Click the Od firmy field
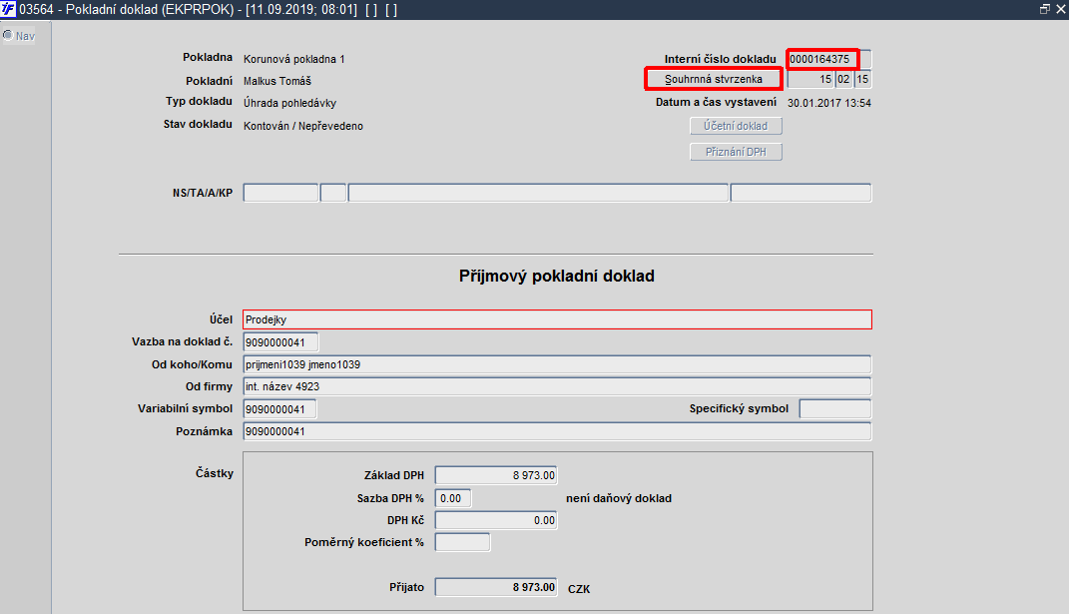1069x614 pixels. click(557, 386)
